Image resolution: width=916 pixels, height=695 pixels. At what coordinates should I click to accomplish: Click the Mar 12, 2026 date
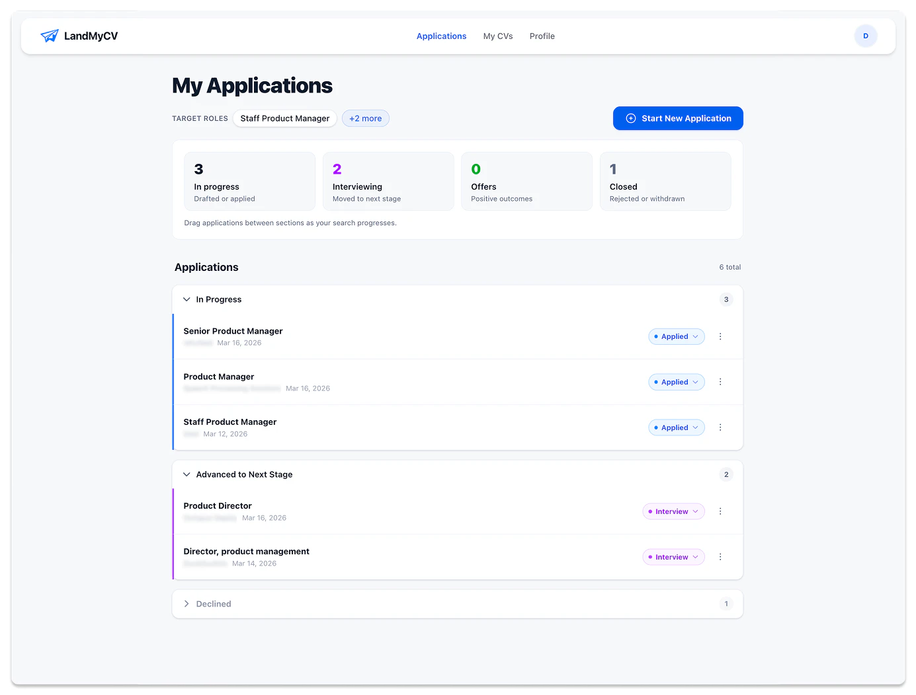(x=226, y=434)
